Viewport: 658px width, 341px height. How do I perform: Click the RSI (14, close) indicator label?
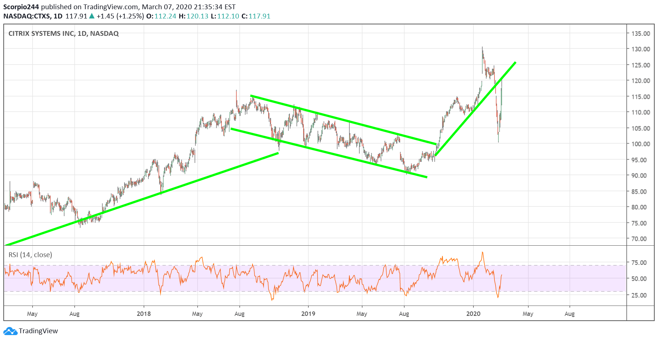(x=30, y=255)
